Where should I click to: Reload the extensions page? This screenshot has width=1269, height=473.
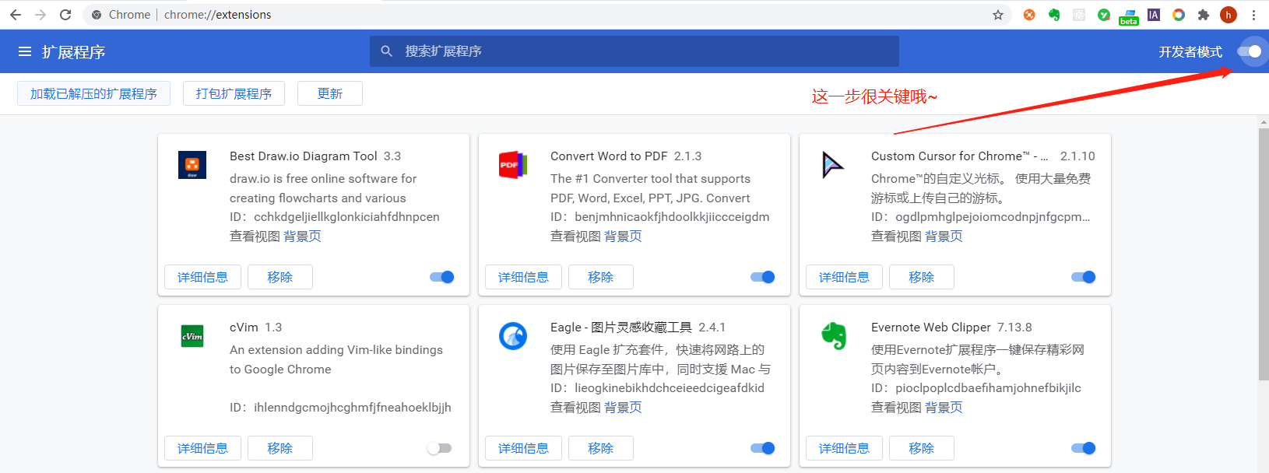65,15
